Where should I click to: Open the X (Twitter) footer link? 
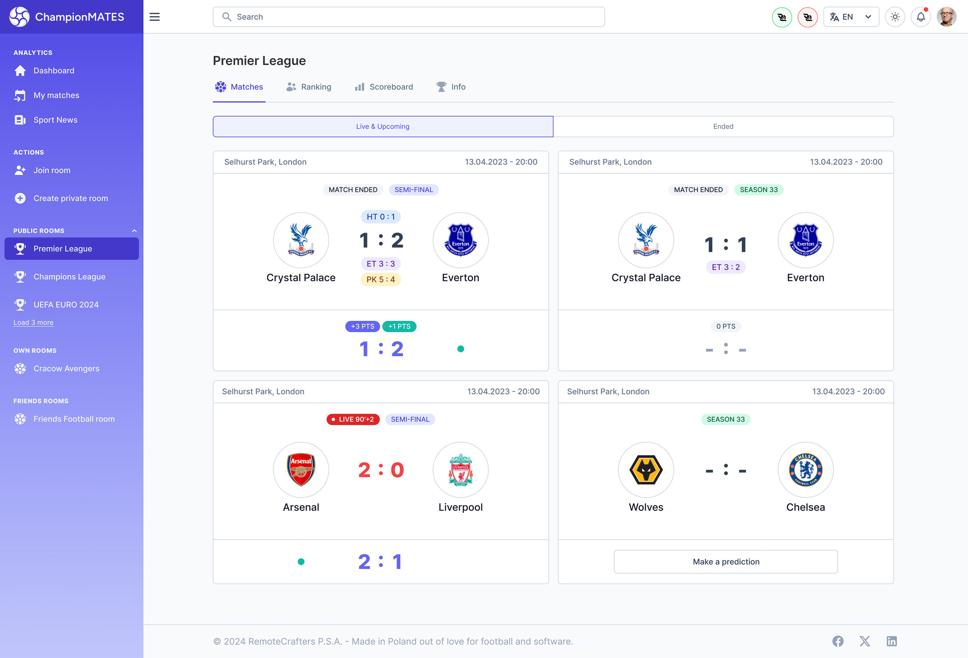[865, 641]
